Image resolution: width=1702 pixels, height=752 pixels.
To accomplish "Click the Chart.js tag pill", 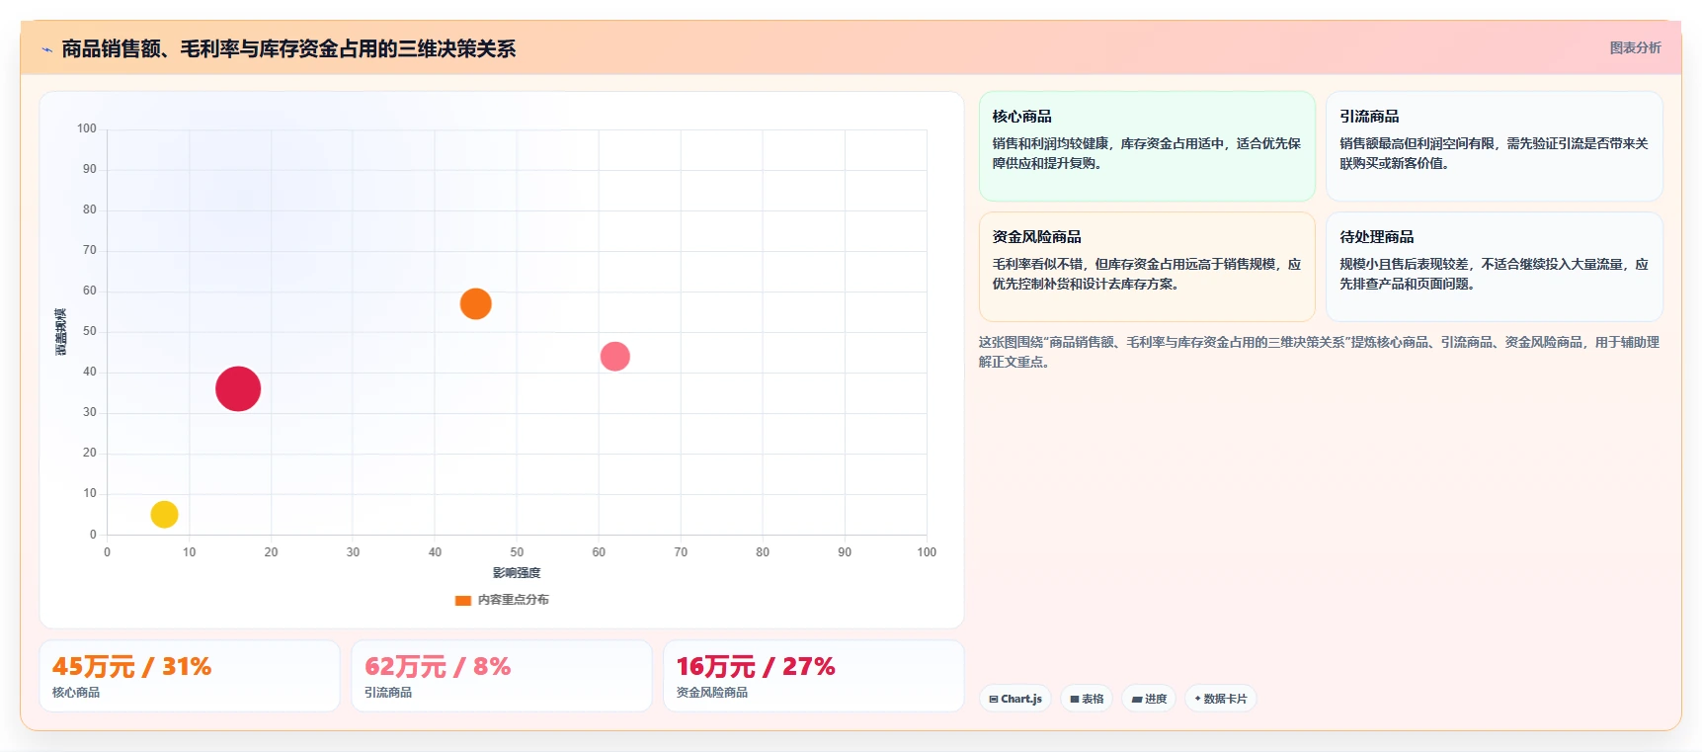I will tap(1015, 699).
